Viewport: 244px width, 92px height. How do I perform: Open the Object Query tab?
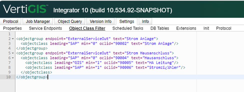coord(70,22)
